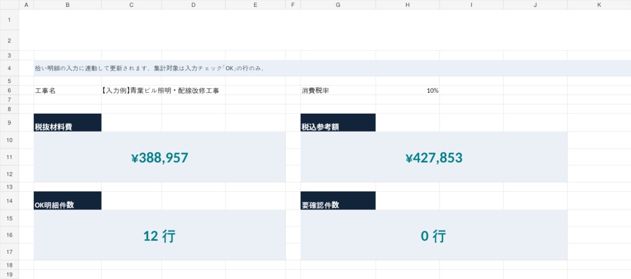
Task: Click the OK明細件数 header cell
Action: [68, 201]
